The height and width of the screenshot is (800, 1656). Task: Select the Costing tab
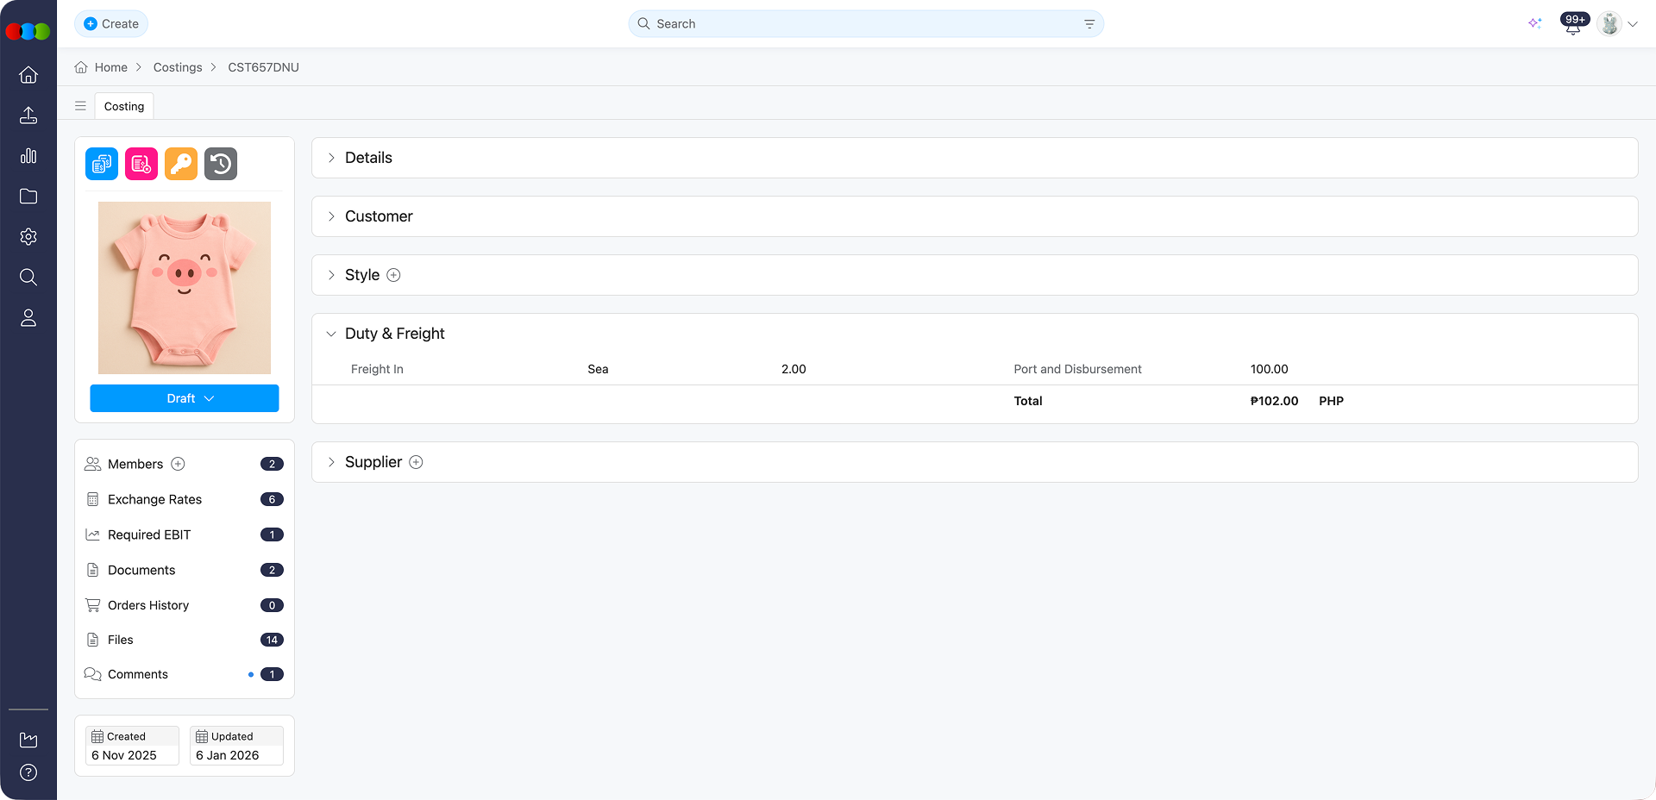pos(124,106)
